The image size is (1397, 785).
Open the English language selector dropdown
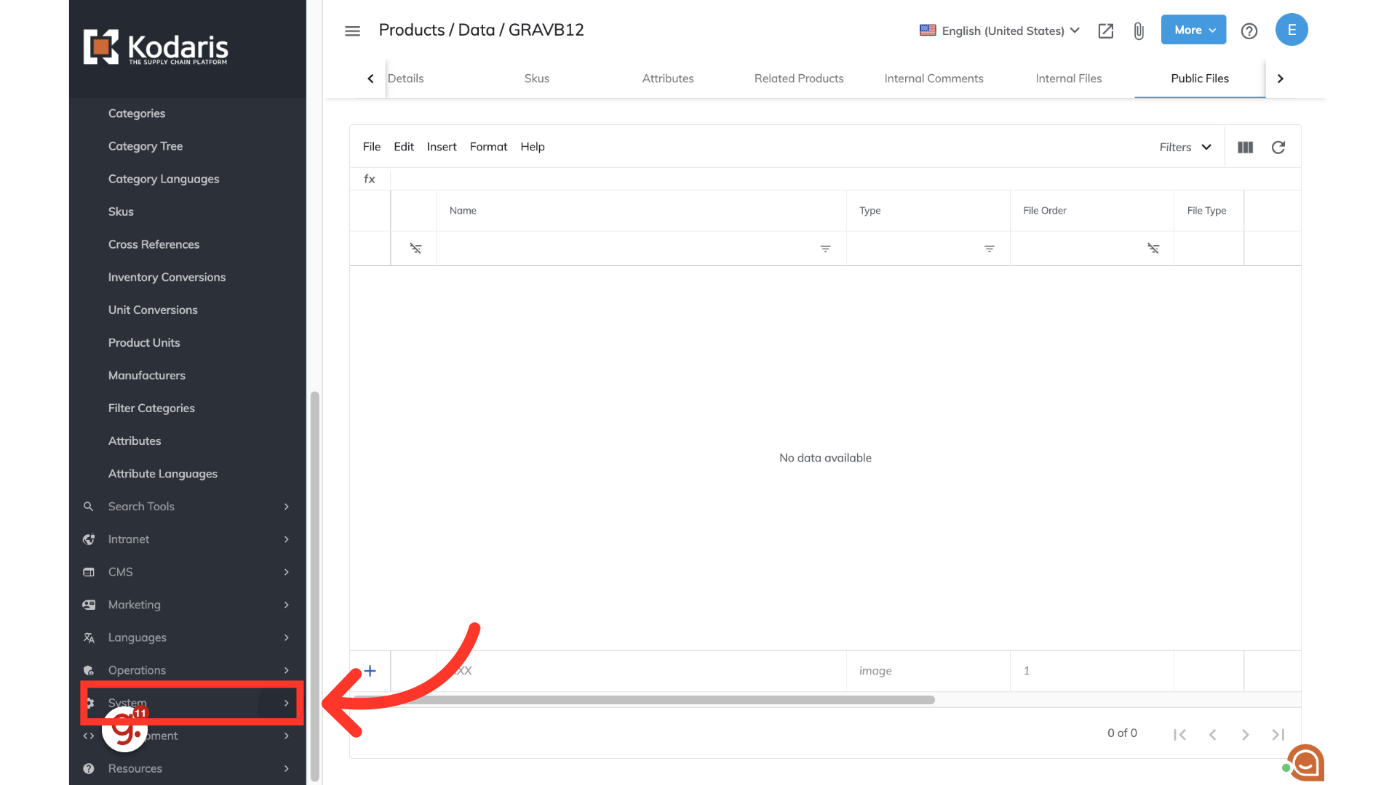point(999,31)
